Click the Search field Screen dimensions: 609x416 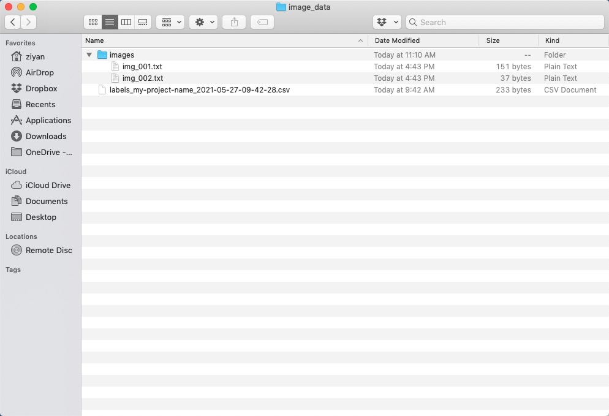(x=509, y=22)
